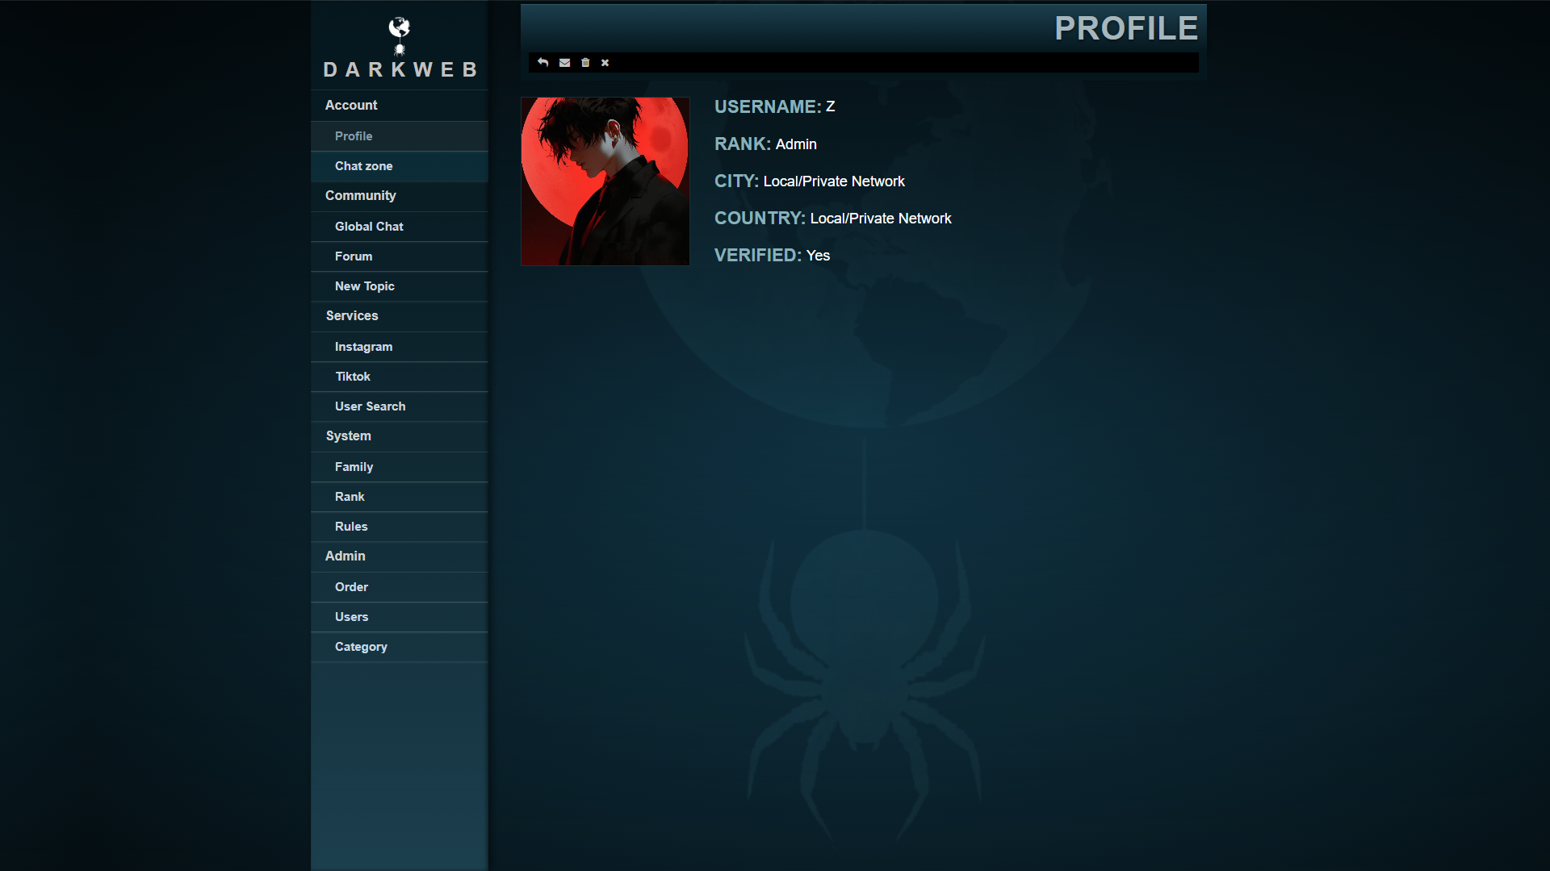Click the reply arrow icon in toolbar
1550x871 pixels.
[x=542, y=62]
